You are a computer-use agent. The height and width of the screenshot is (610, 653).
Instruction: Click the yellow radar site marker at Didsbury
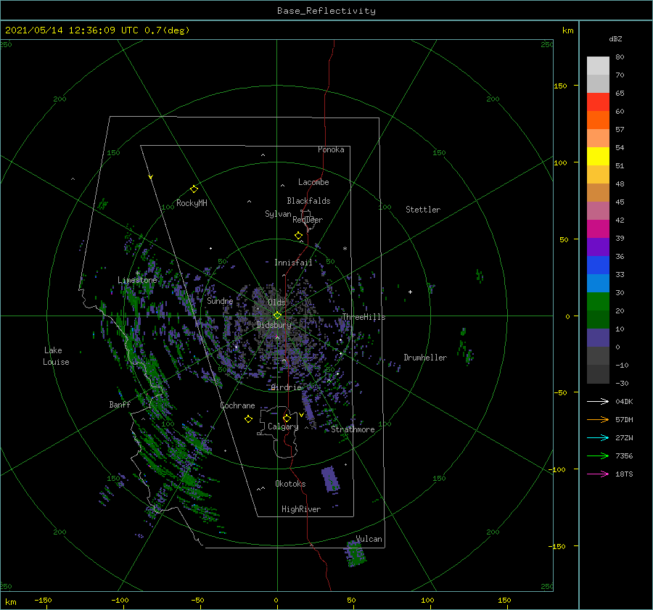click(x=277, y=316)
